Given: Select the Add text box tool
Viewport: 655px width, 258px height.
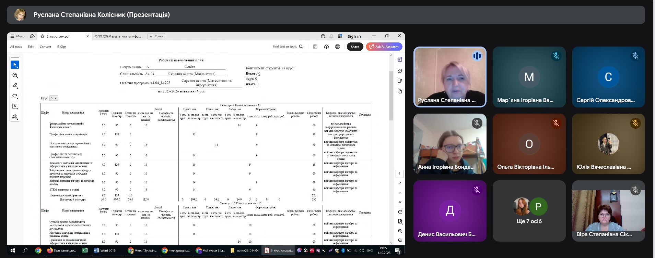Looking at the screenshot, I should pyautogui.click(x=15, y=106).
